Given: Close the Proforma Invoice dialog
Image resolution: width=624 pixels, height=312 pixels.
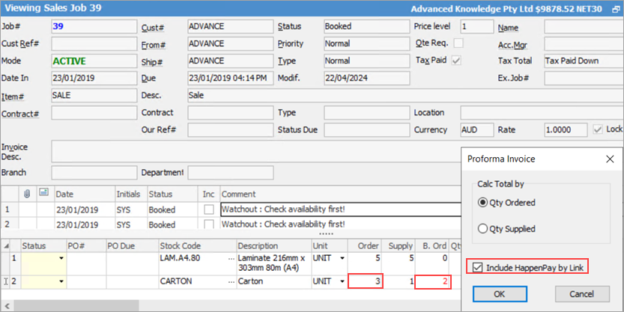Looking at the screenshot, I should pos(609,159).
